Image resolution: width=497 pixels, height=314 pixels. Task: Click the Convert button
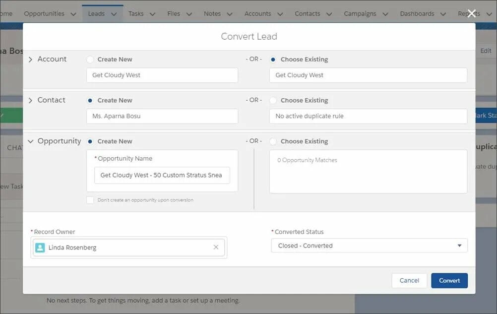pyautogui.click(x=449, y=280)
